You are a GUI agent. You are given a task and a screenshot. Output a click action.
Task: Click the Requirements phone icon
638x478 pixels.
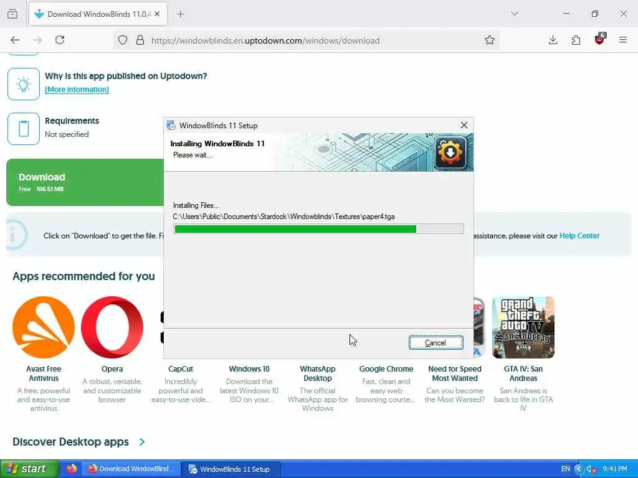pyautogui.click(x=24, y=129)
